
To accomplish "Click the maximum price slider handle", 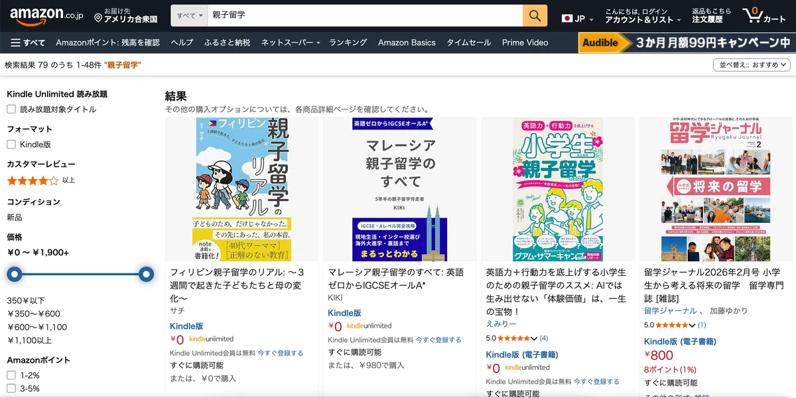I will (x=147, y=274).
